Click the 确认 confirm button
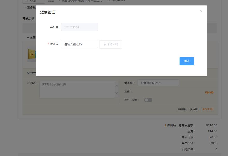Screen dimensions: 228x156 [x=187, y=61]
